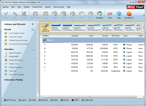Select the Disk 1 header row
The width and height of the screenshot is (146, 106).
pos(93,40)
